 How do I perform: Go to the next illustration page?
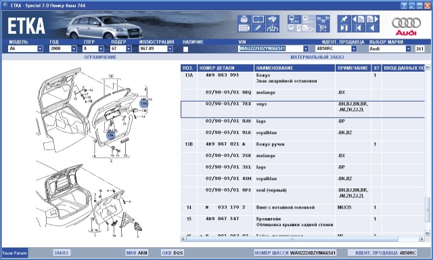(373, 19)
